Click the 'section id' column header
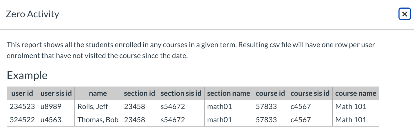The width and height of the screenshot is (414, 130). click(x=140, y=93)
